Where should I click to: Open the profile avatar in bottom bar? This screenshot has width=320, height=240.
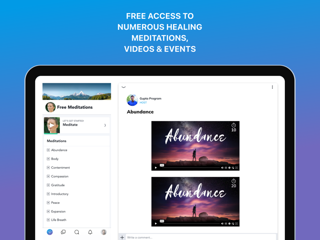point(104,232)
